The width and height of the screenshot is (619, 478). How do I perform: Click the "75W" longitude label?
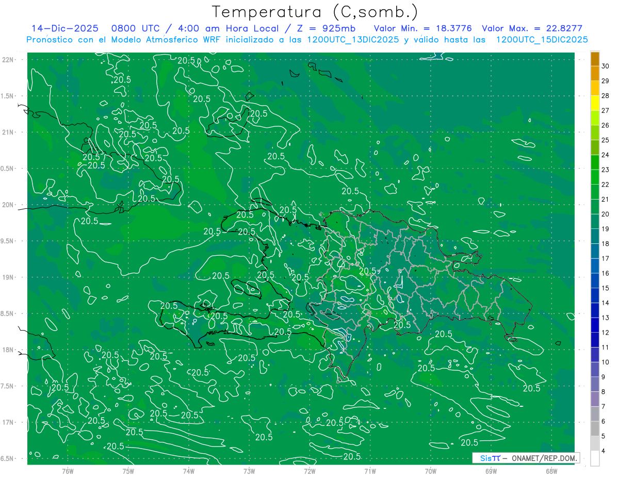click(x=128, y=471)
